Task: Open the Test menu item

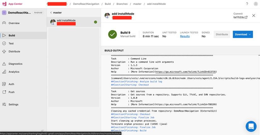Action: click(x=23, y=43)
